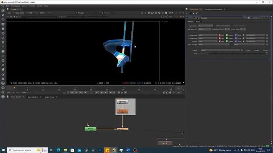Image resolution: width=273 pixels, height=153 pixels.
Task: Open the MetaData nodes menu in left toolbar
Action: pos(3,70)
